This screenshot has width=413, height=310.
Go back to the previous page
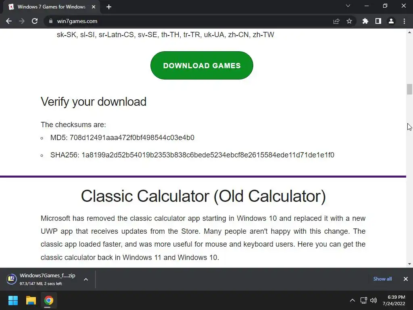[9, 21]
